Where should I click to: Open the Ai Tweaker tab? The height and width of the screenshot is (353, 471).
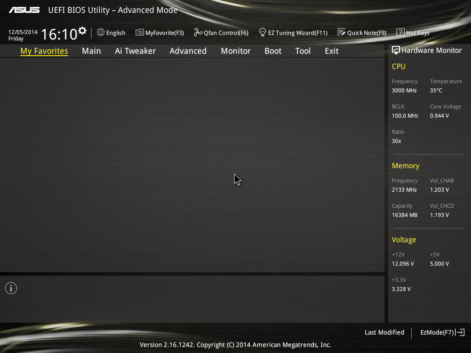pos(135,51)
